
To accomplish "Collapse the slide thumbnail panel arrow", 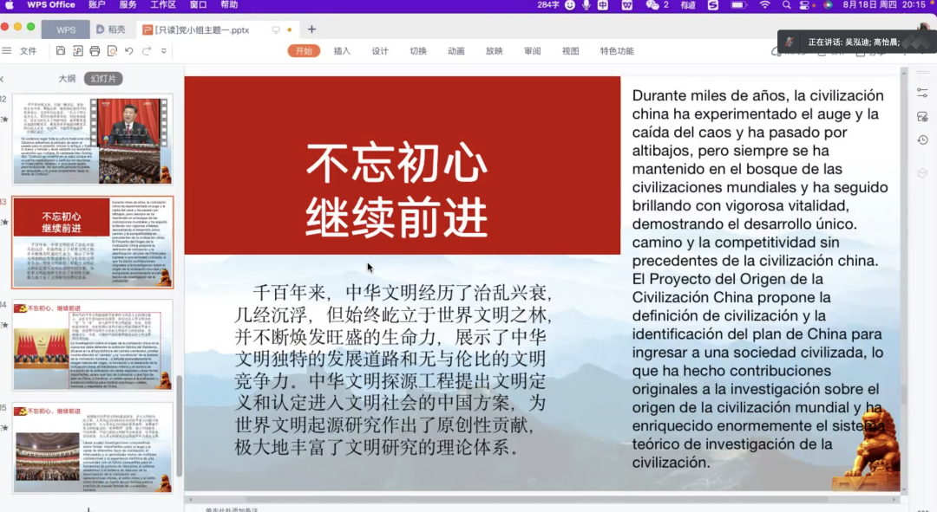I will [3, 79].
